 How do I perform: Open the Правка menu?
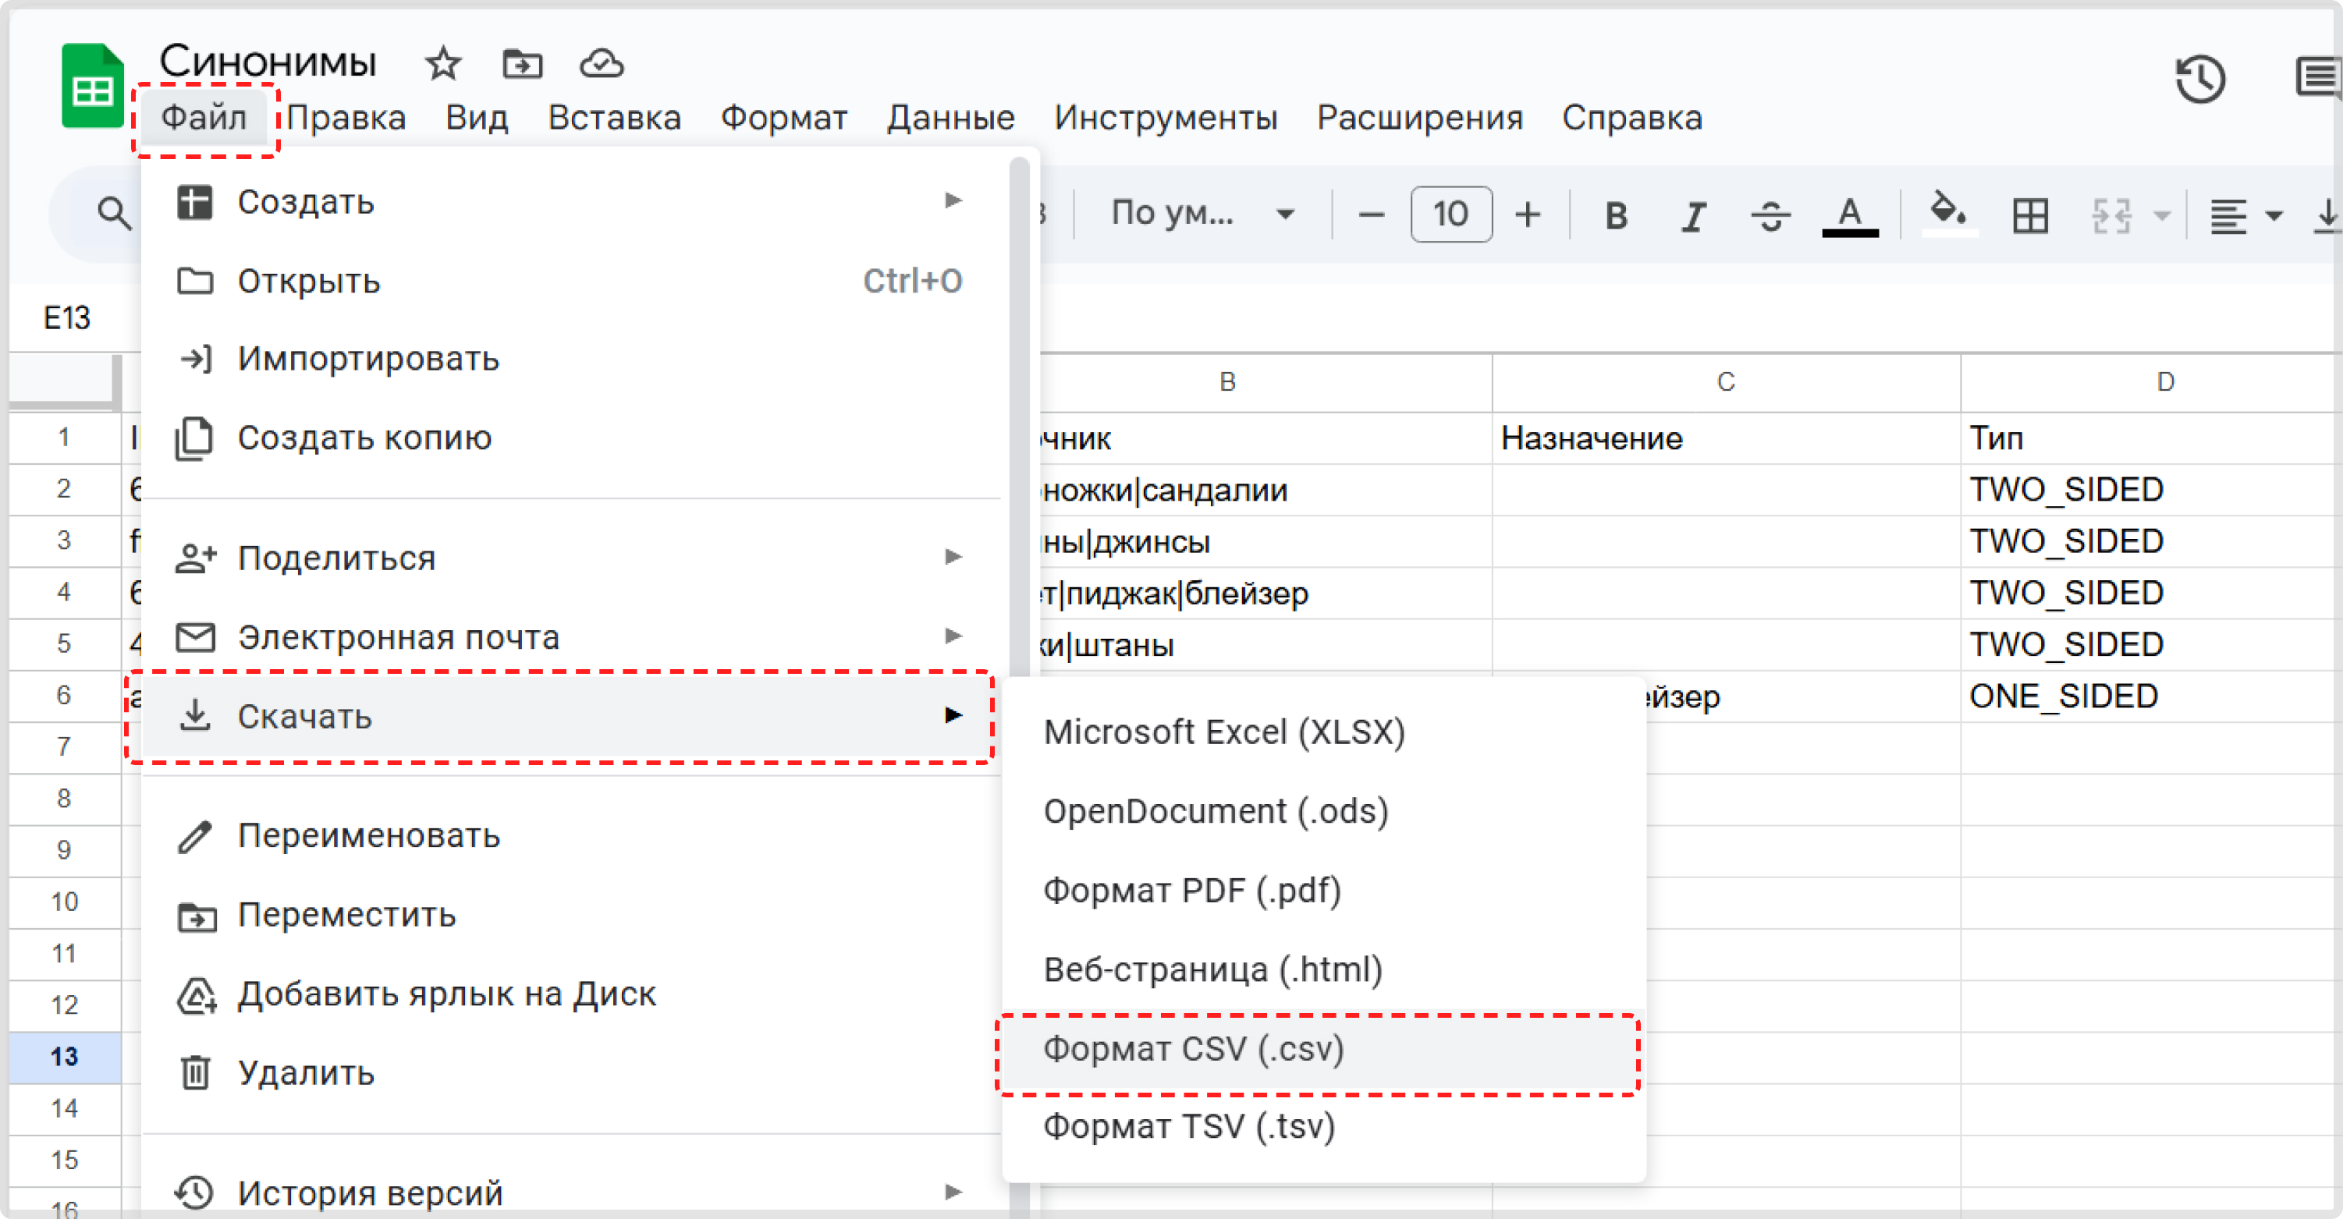346,119
